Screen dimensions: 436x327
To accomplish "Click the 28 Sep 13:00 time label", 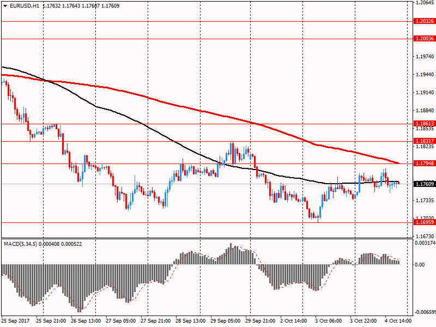I will pos(190,321).
